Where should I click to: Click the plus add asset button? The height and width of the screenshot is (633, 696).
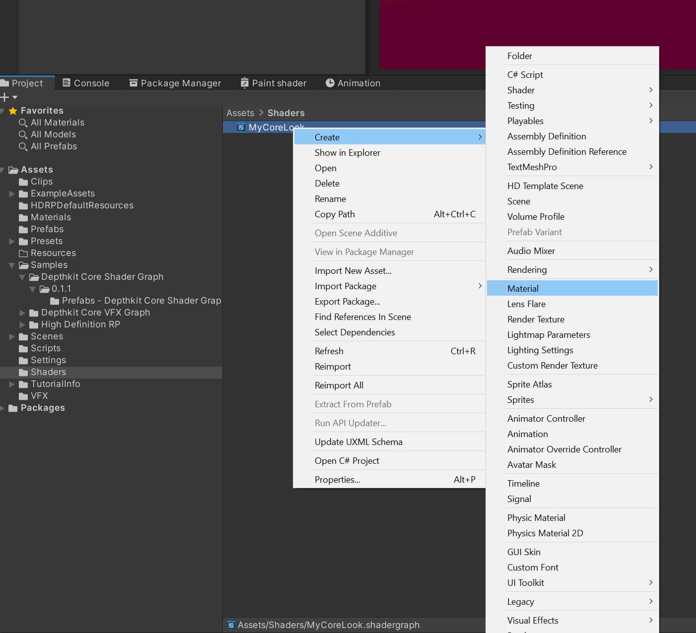click(x=5, y=97)
